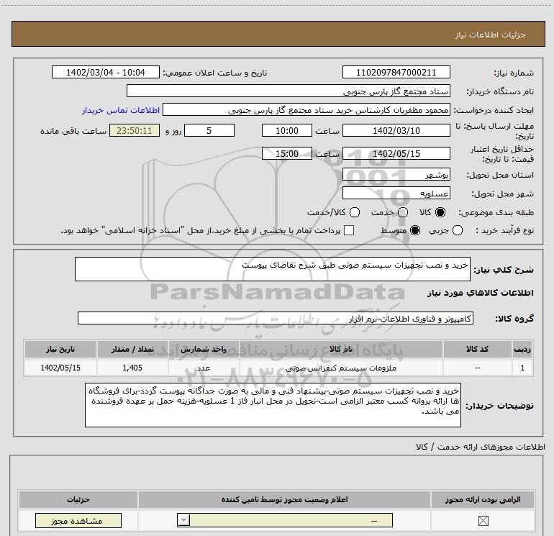This screenshot has height=536, width=554.
Task: Click the شرح کلی نیاز description box
Action: [273, 269]
